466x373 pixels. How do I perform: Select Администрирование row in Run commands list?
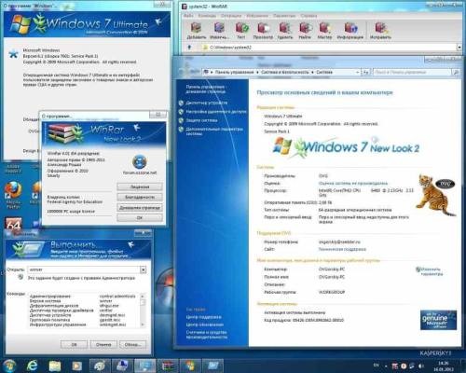[84, 297]
